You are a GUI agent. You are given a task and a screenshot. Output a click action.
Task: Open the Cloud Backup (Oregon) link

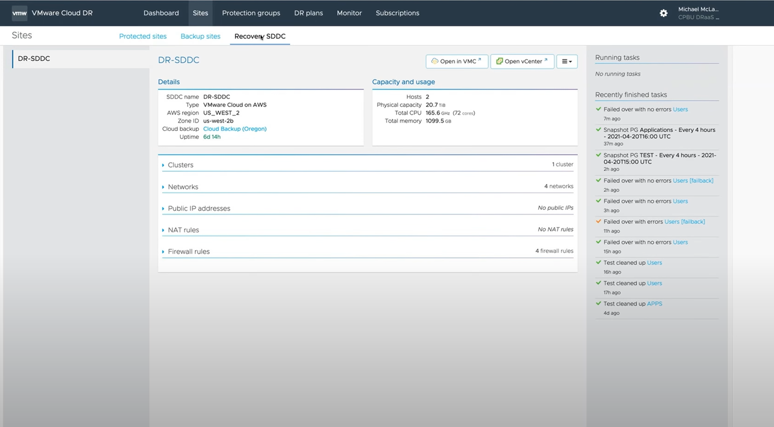[235, 128]
